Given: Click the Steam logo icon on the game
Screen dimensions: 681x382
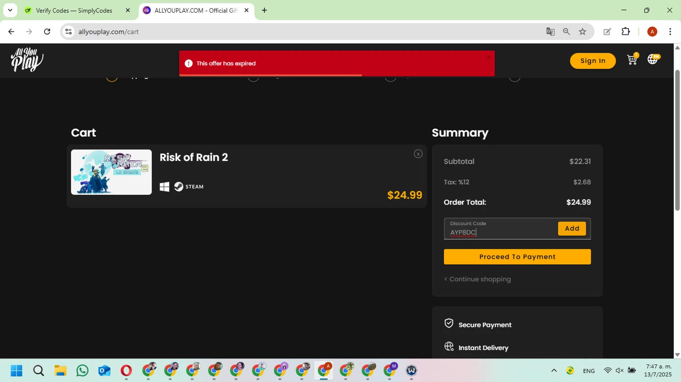Looking at the screenshot, I should pyautogui.click(x=179, y=187).
